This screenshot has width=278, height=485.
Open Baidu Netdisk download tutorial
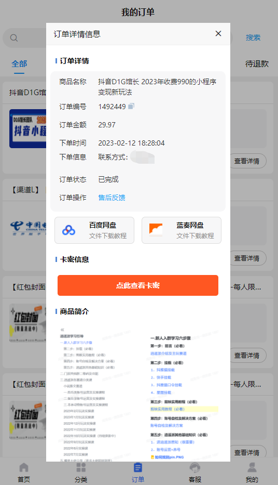coord(94,230)
